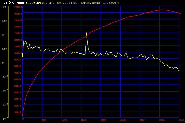Click the 1.5G label on yellow axis
Screen dimensions: 185x123
coord(4,21)
